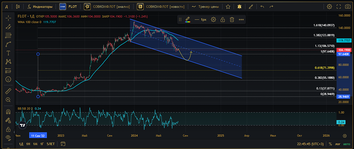Select the 5ЛЕТ time range

click(51, 144)
